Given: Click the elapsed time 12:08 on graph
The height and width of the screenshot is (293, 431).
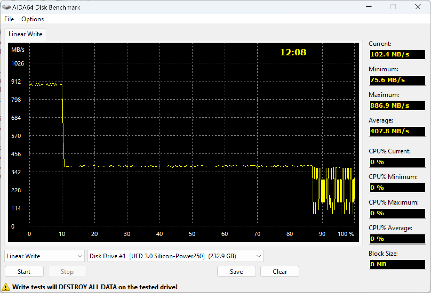Looking at the screenshot, I should coord(293,52).
